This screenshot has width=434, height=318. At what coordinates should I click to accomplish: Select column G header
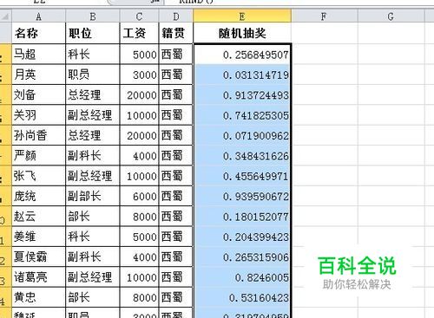(391, 16)
